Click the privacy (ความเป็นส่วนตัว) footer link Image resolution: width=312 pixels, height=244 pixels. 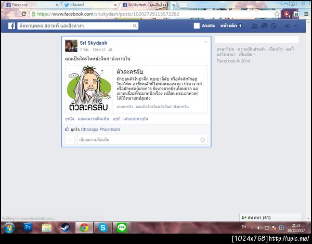[x=252, y=49]
